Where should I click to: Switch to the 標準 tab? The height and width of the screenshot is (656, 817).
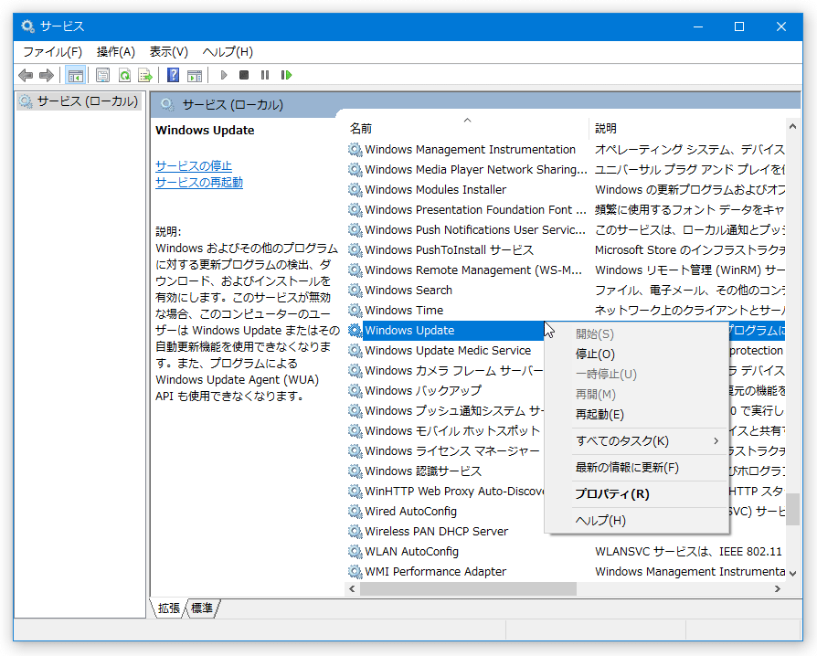pos(202,608)
